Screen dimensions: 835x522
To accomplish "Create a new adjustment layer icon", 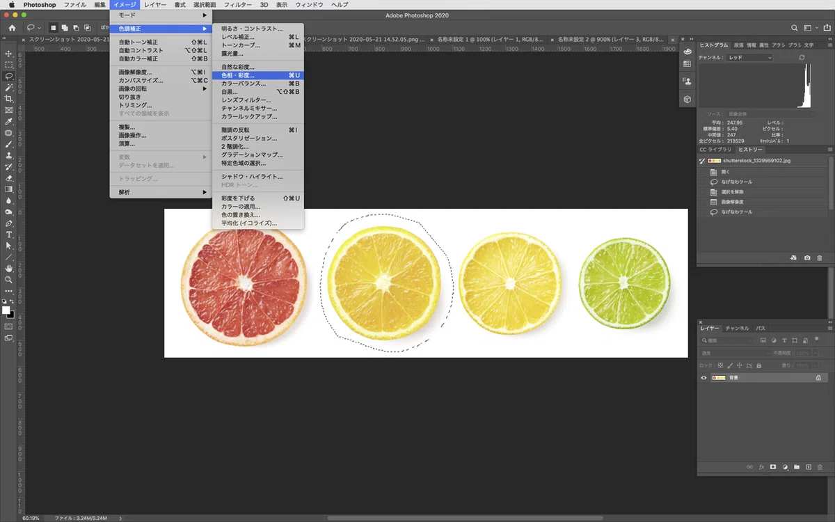I will (x=785, y=467).
